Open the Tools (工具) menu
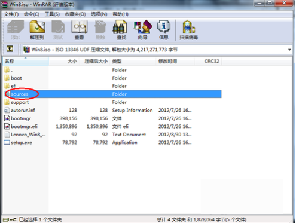 52,14
